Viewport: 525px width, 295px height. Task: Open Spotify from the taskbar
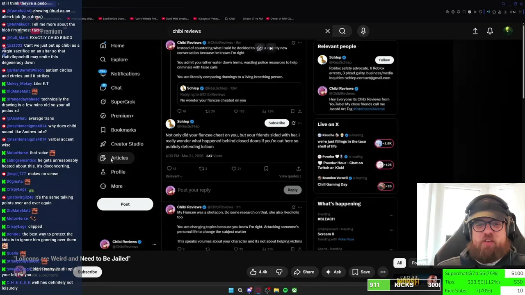click(x=285, y=290)
